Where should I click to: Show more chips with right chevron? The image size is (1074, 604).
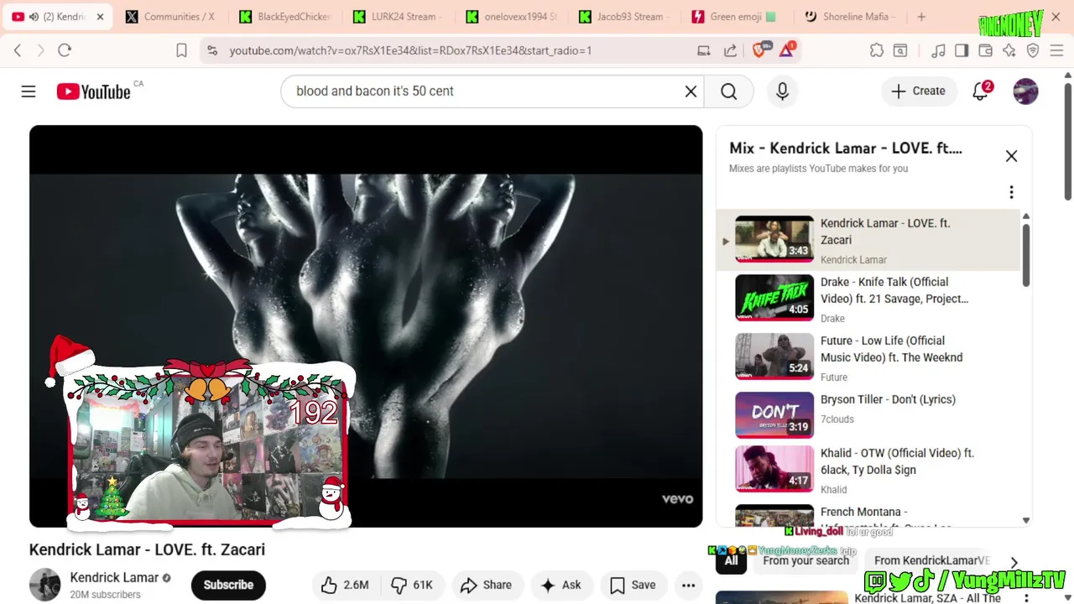point(1014,562)
